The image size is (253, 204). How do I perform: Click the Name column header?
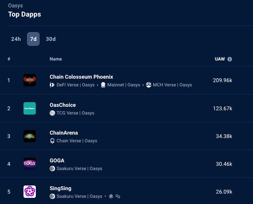click(x=55, y=59)
